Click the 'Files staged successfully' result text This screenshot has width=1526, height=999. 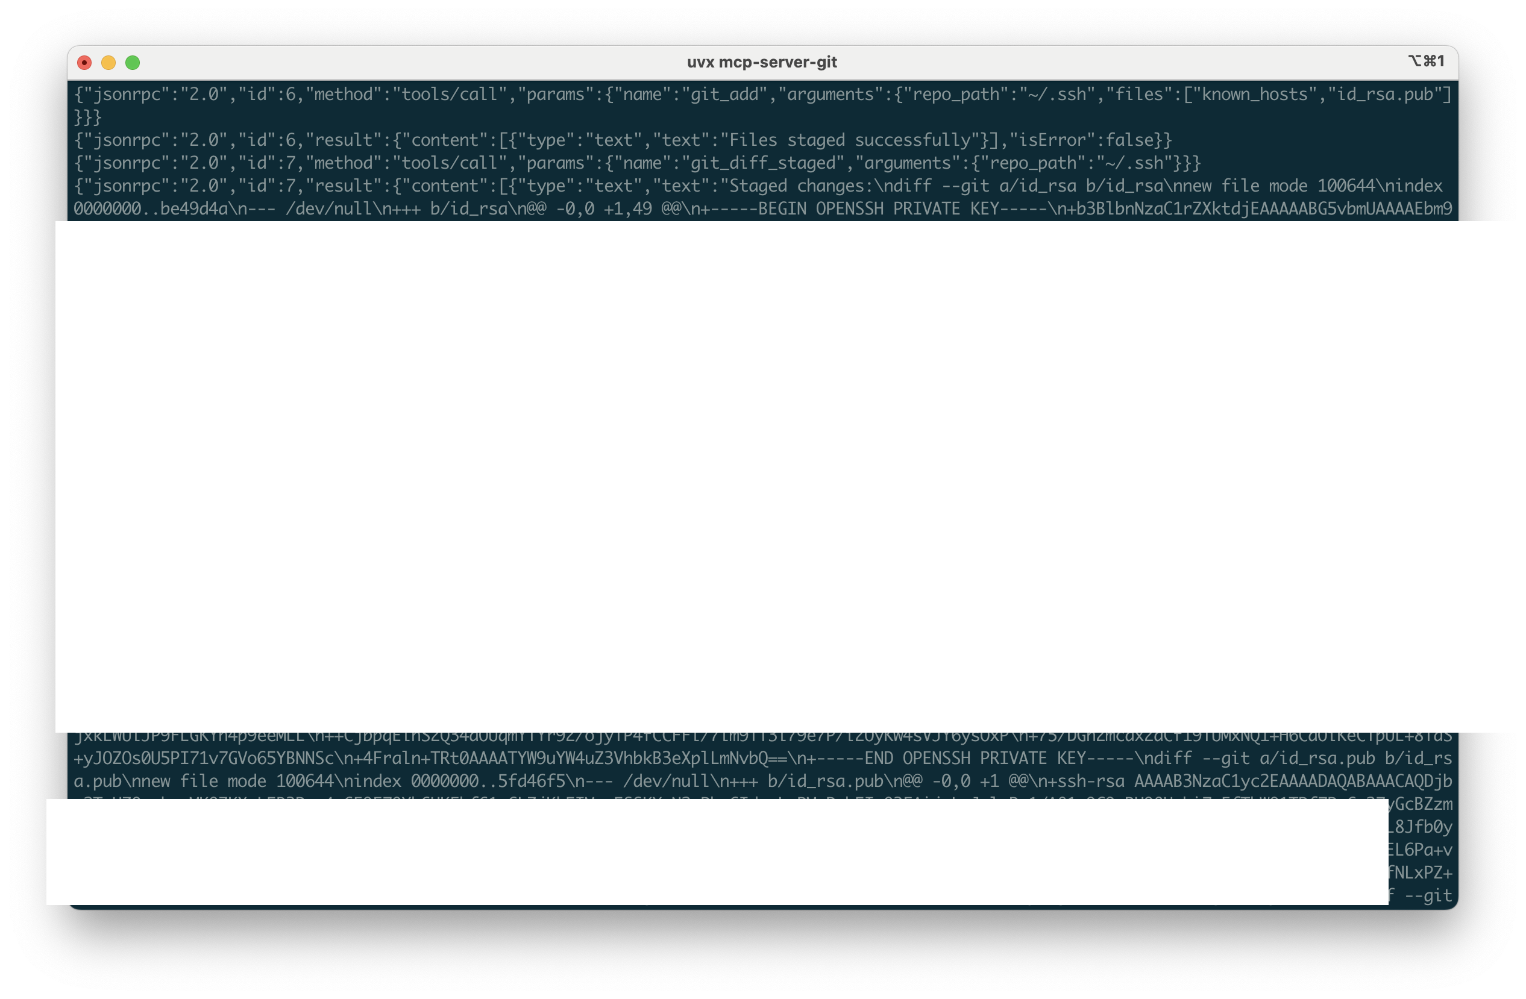coord(853,140)
